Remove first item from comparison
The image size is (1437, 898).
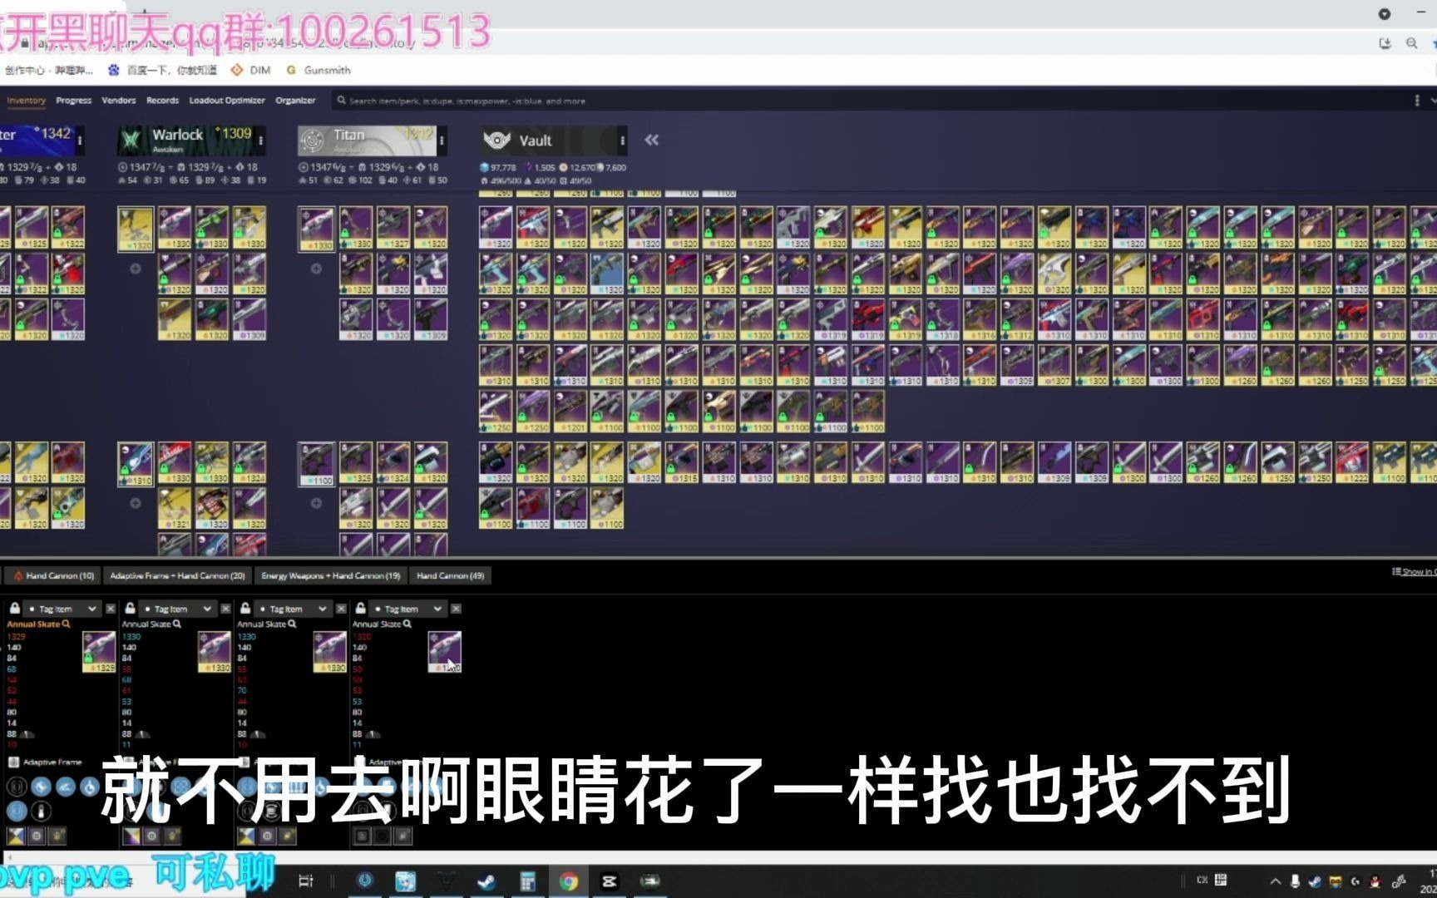pyautogui.click(x=111, y=609)
